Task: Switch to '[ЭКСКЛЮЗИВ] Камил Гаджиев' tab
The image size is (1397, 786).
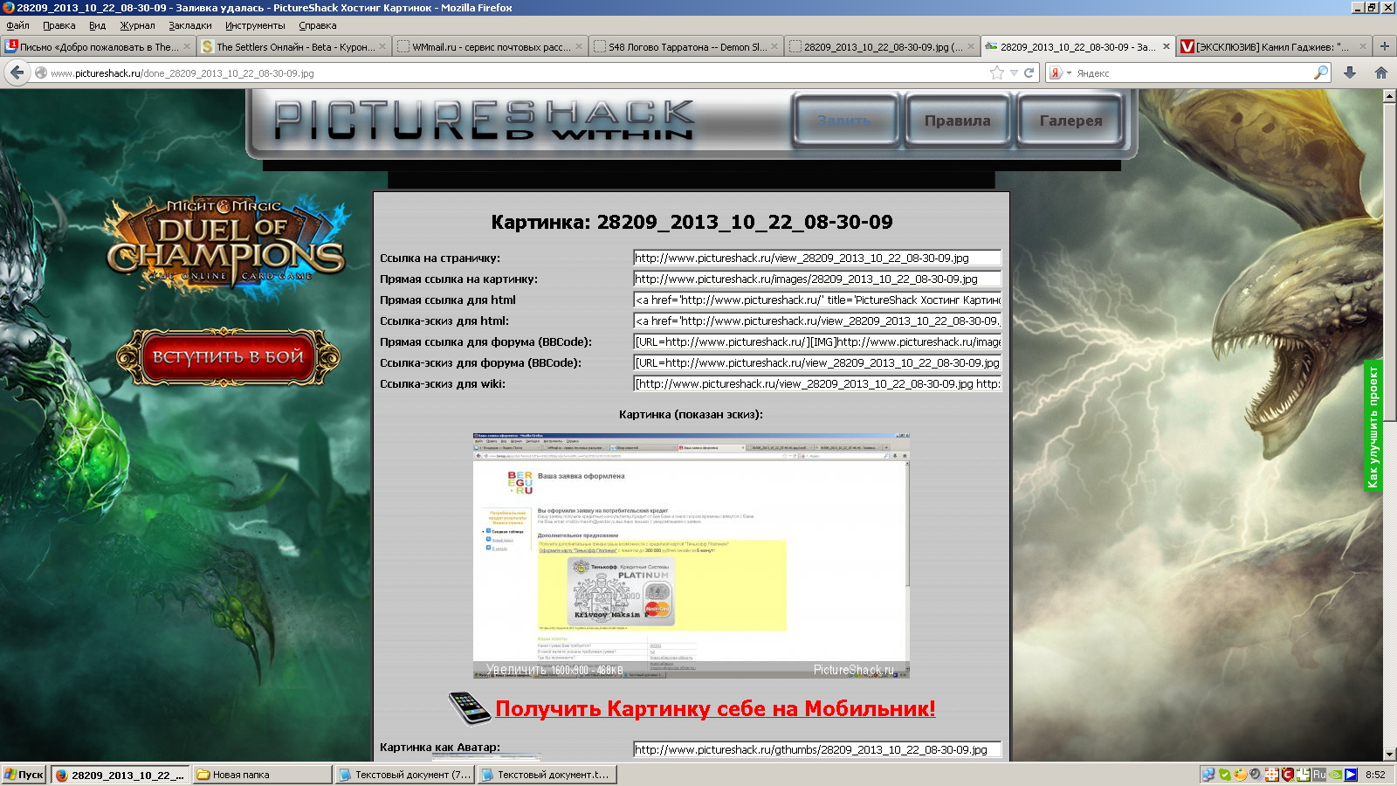Action: (1273, 47)
